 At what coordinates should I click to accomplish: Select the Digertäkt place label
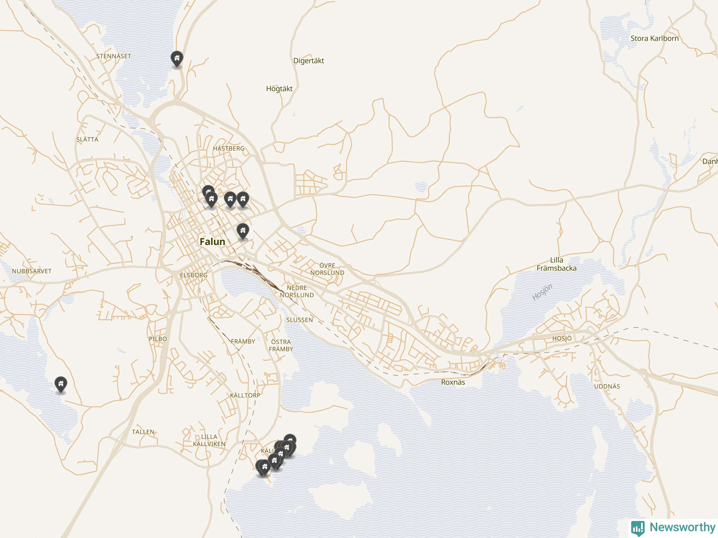coord(309,61)
